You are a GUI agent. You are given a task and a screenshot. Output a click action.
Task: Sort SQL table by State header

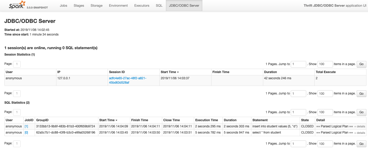tap(305, 120)
